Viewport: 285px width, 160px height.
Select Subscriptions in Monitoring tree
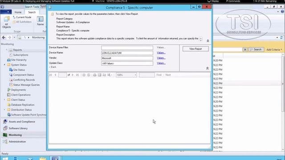[20, 55]
